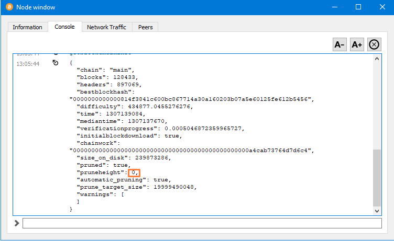Image resolution: width=394 pixels, height=241 pixels.
Task: Click the "headers": 897069 line
Action: pyautogui.click(x=109, y=85)
